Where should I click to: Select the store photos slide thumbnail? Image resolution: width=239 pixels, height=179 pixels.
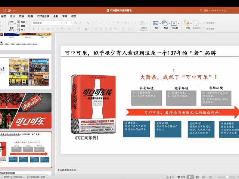[x=26, y=72]
